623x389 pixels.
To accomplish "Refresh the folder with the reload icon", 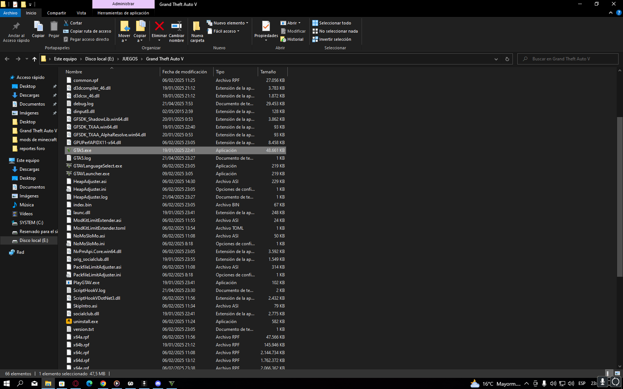I will point(507,59).
